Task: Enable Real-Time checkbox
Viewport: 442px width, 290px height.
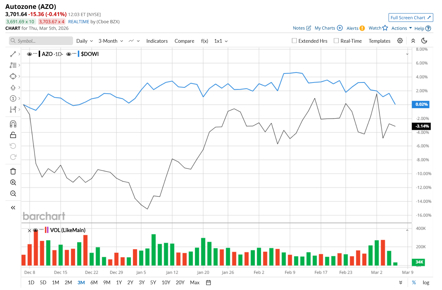Action: tap(336, 41)
